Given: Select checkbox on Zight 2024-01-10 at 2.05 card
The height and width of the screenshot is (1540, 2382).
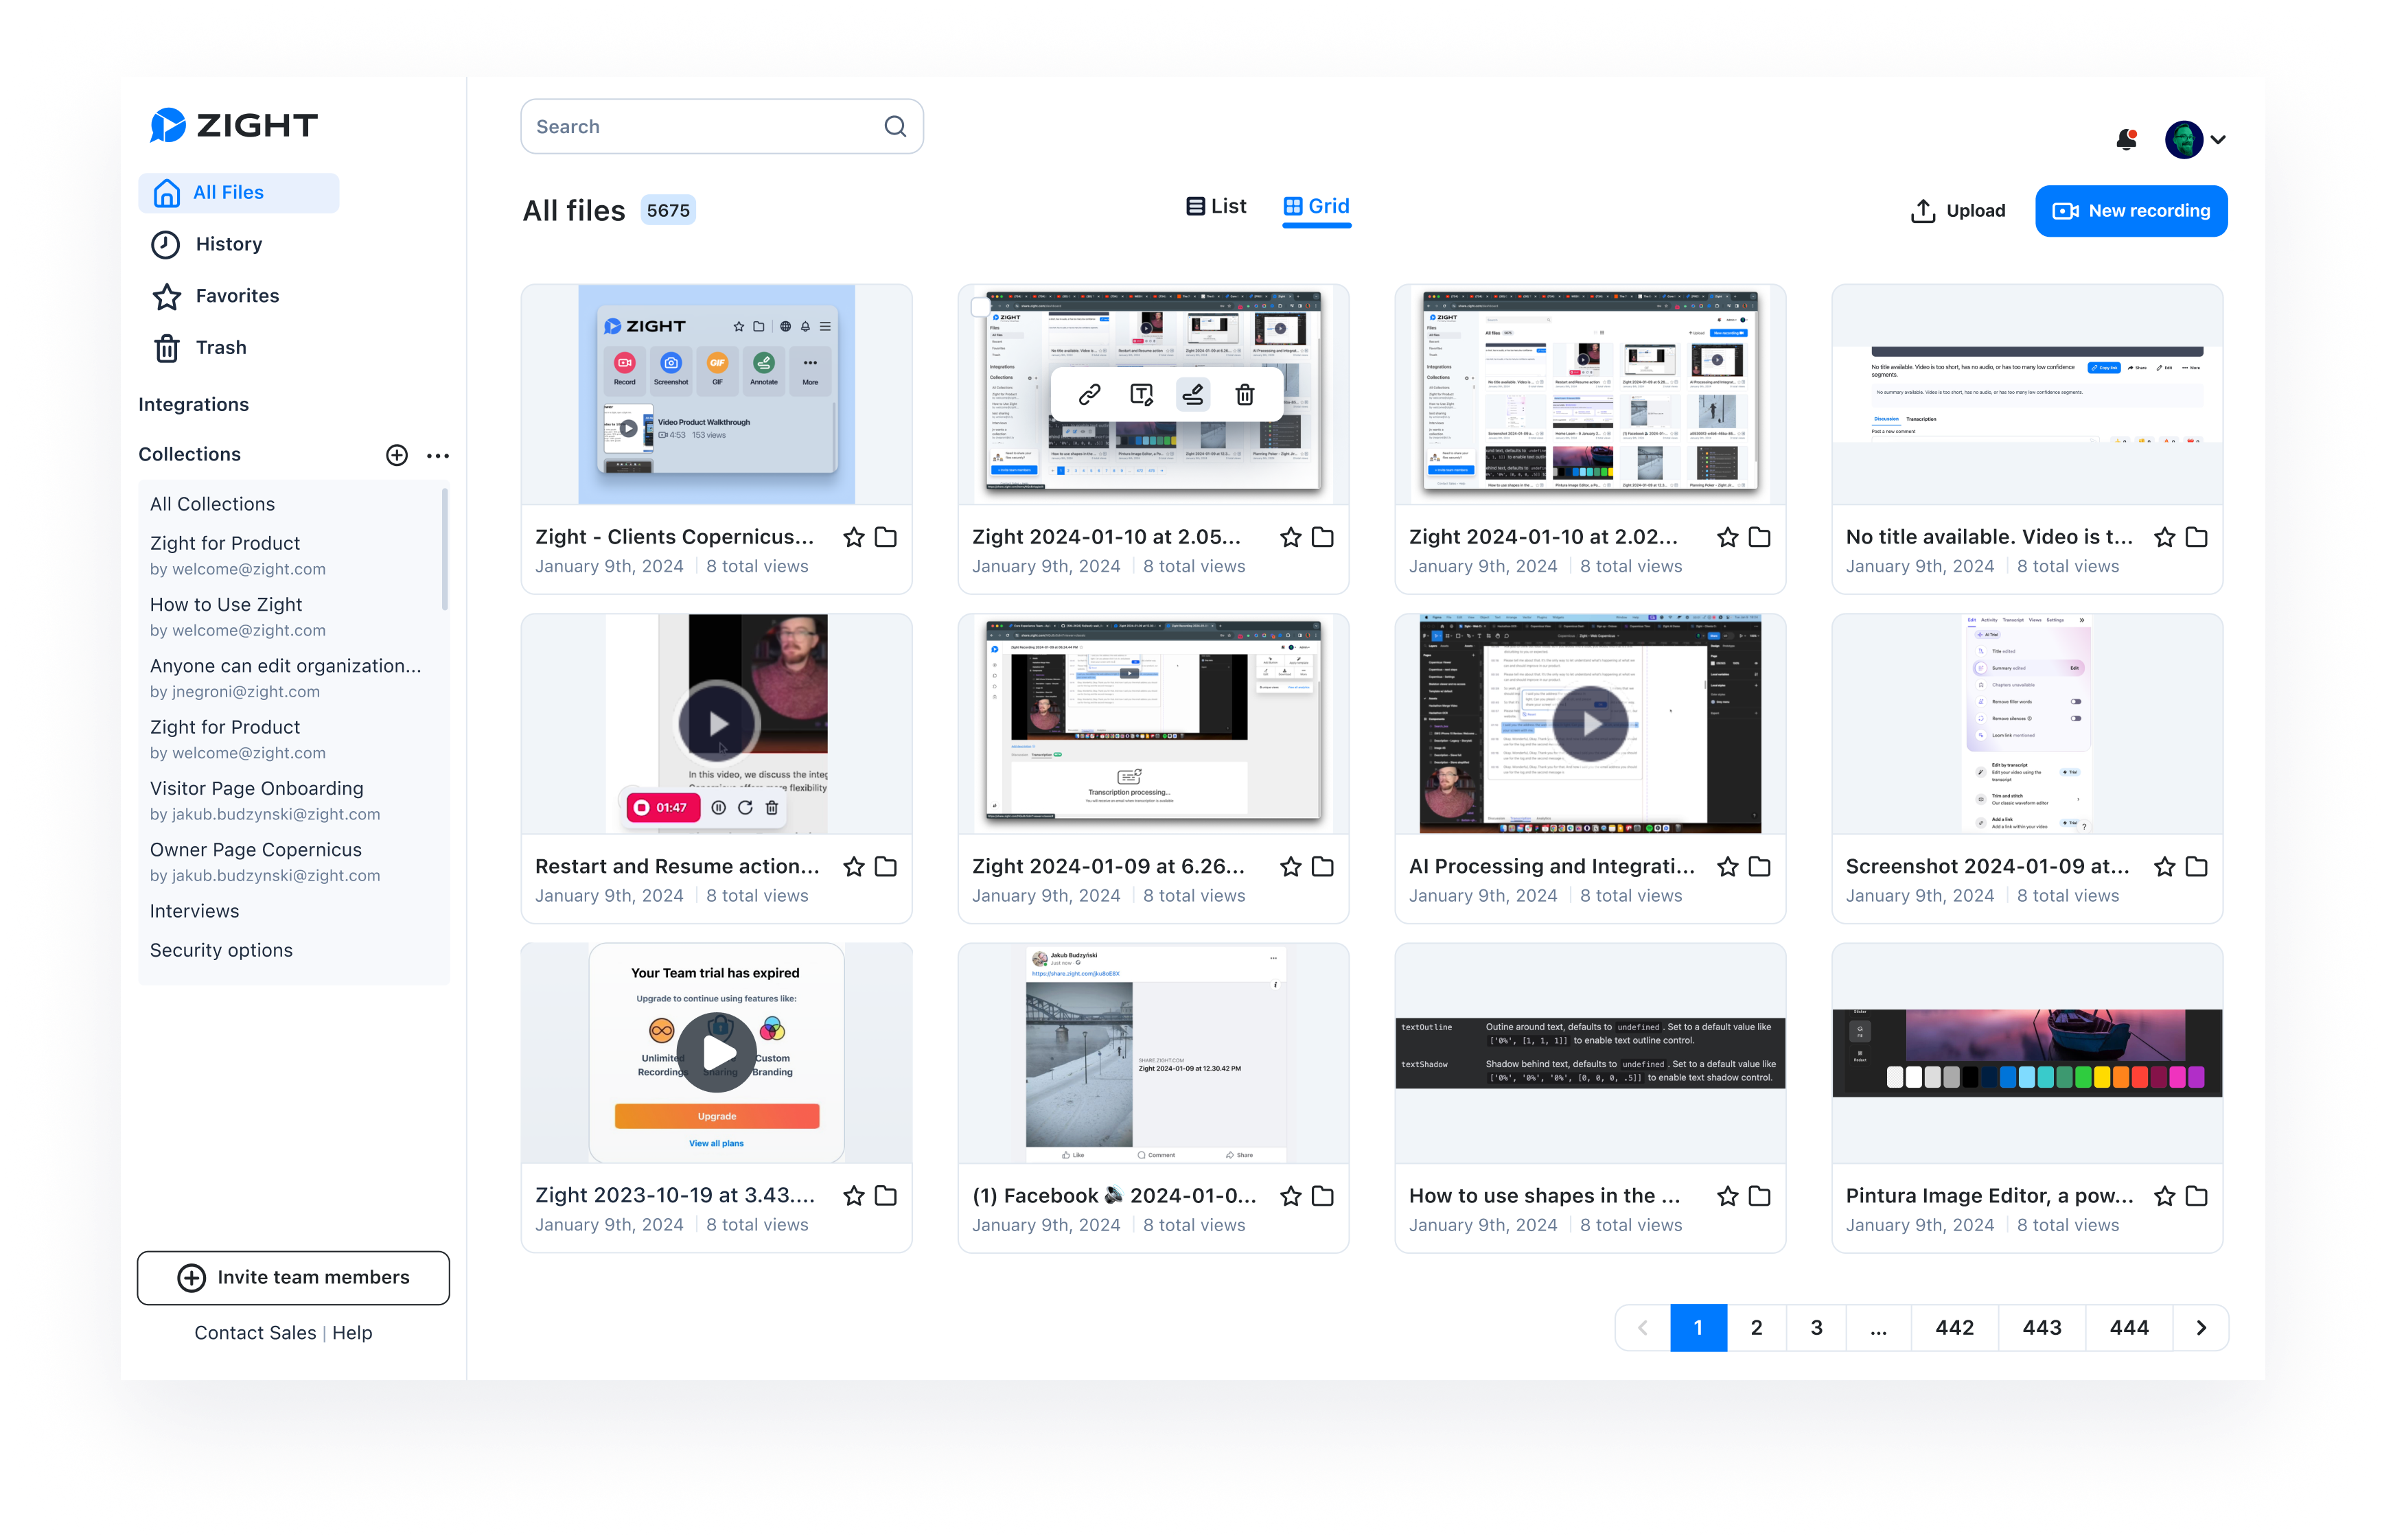Looking at the screenshot, I should point(980,307).
